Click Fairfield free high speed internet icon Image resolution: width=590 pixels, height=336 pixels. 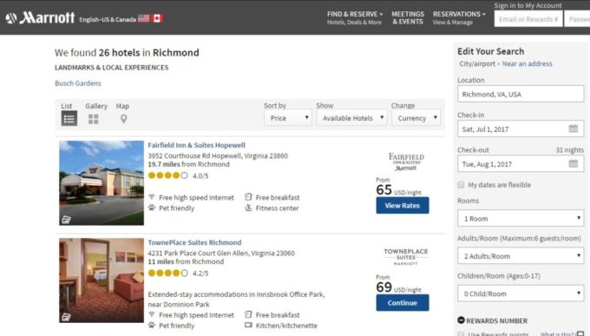pyautogui.click(x=152, y=197)
